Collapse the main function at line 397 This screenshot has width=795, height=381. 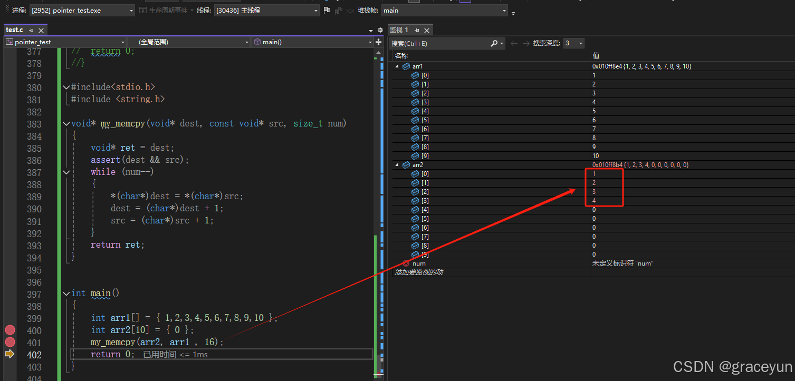pos(66,293)
